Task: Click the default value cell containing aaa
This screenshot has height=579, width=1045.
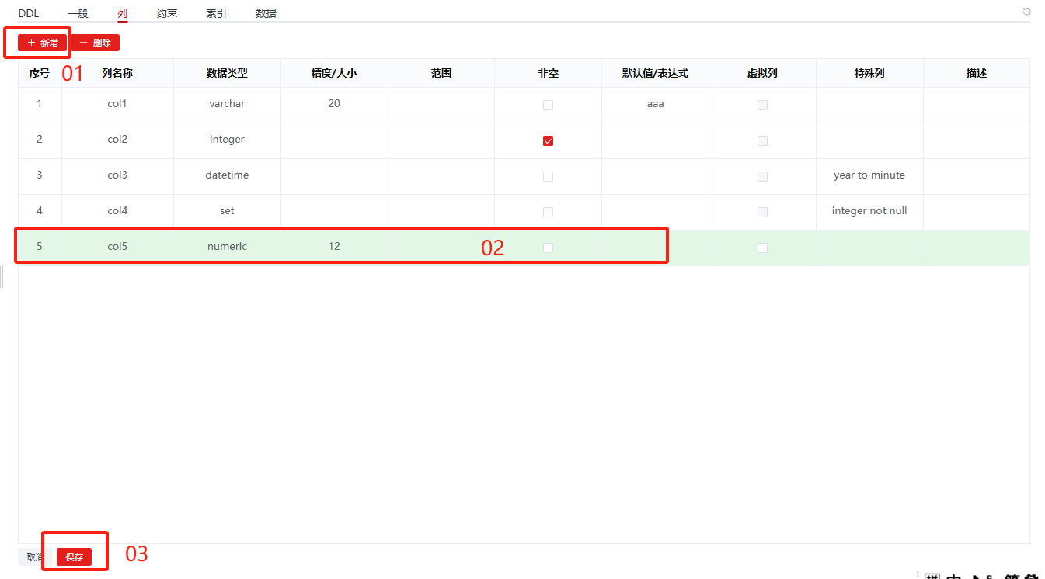Action: [655, 104]
